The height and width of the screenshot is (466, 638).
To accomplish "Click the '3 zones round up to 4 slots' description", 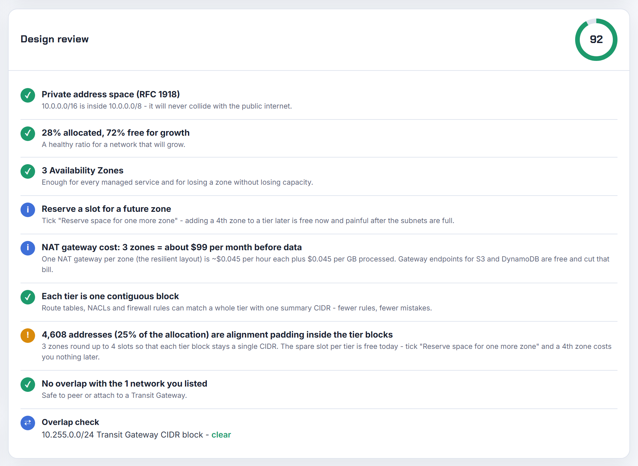I will 327,351.
